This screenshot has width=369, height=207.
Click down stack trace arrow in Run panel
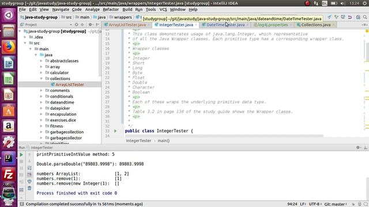pos(29,161)
